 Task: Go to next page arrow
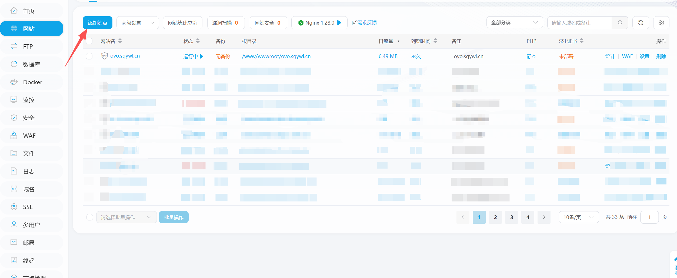(544, 217)
